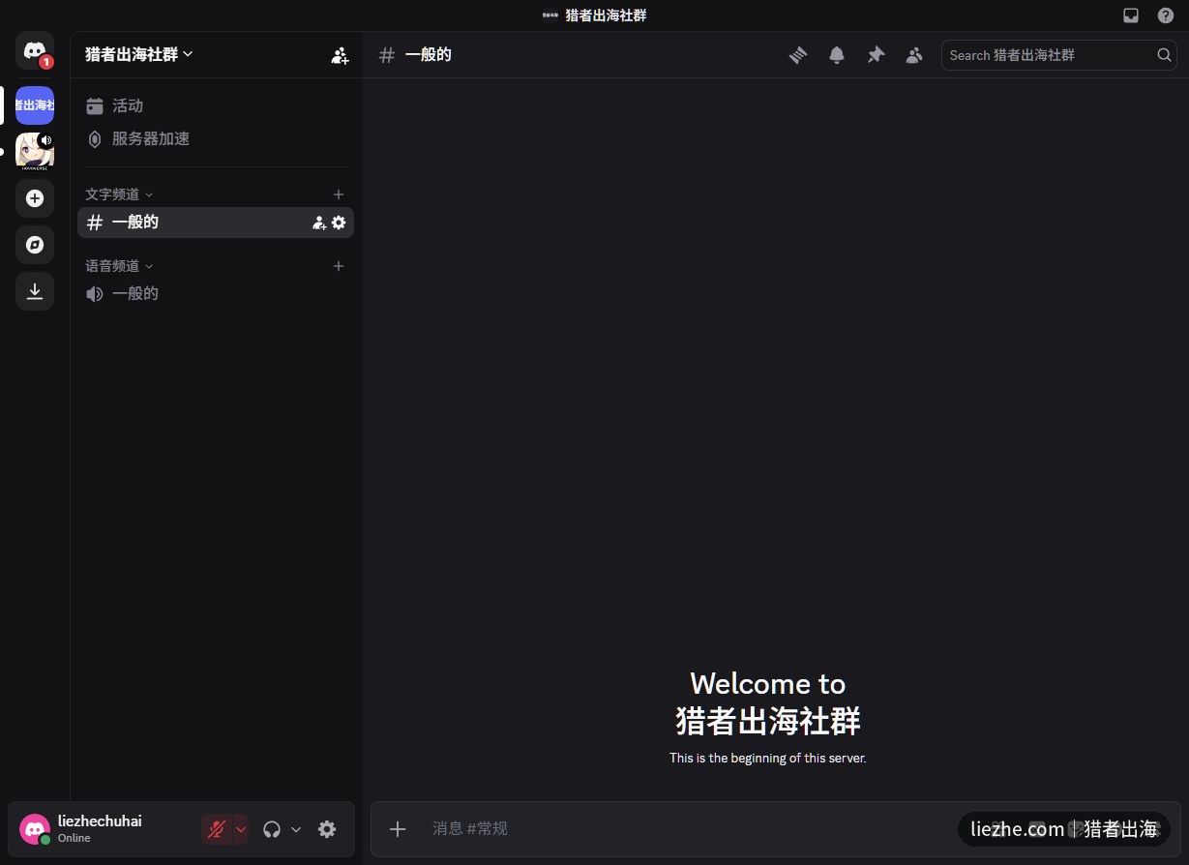Click the liezhechuhai user avatar
Image resolution: width=1189 pixels, height=865 pixels.
35,829
